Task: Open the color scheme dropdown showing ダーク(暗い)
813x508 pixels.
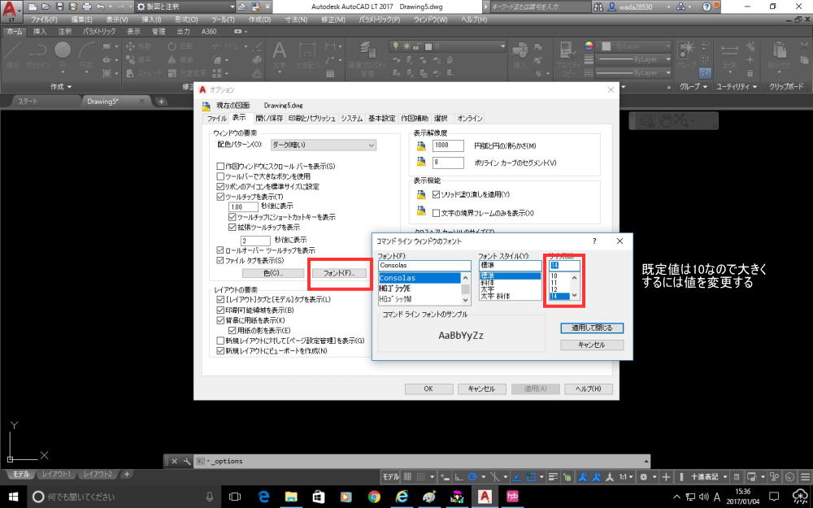Action: click(x=324, y=145)
